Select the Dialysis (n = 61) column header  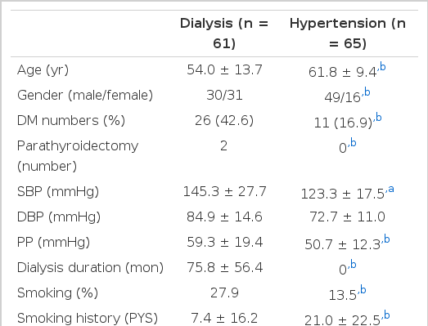[x=224, y=33]
